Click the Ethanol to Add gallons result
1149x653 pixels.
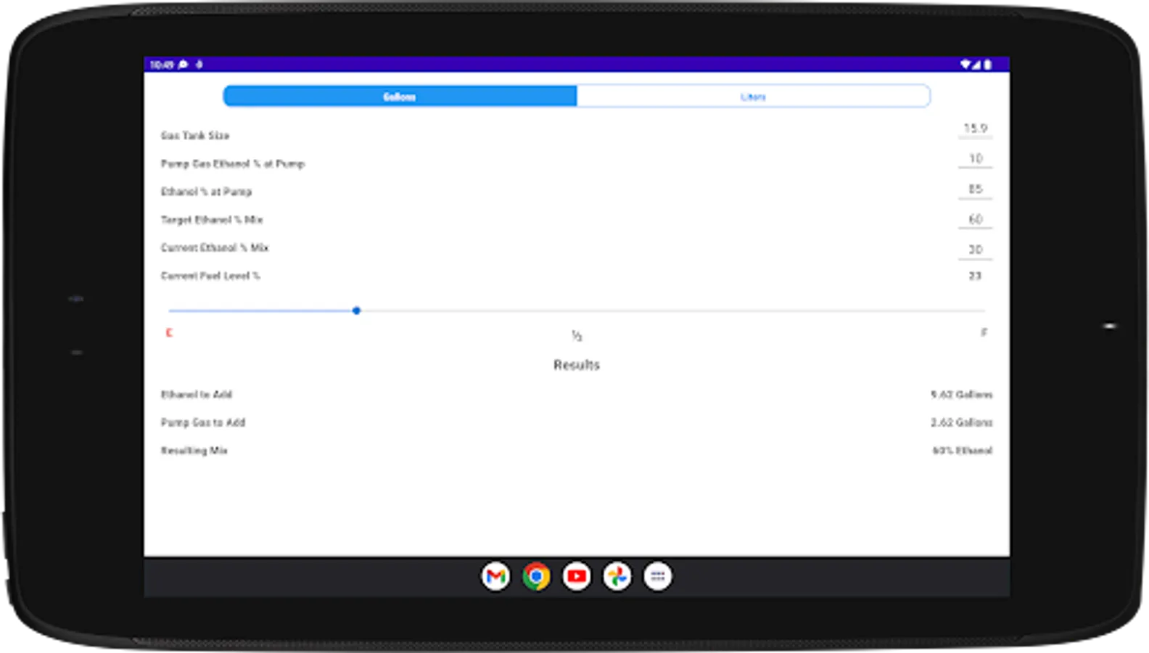[962, 395]
